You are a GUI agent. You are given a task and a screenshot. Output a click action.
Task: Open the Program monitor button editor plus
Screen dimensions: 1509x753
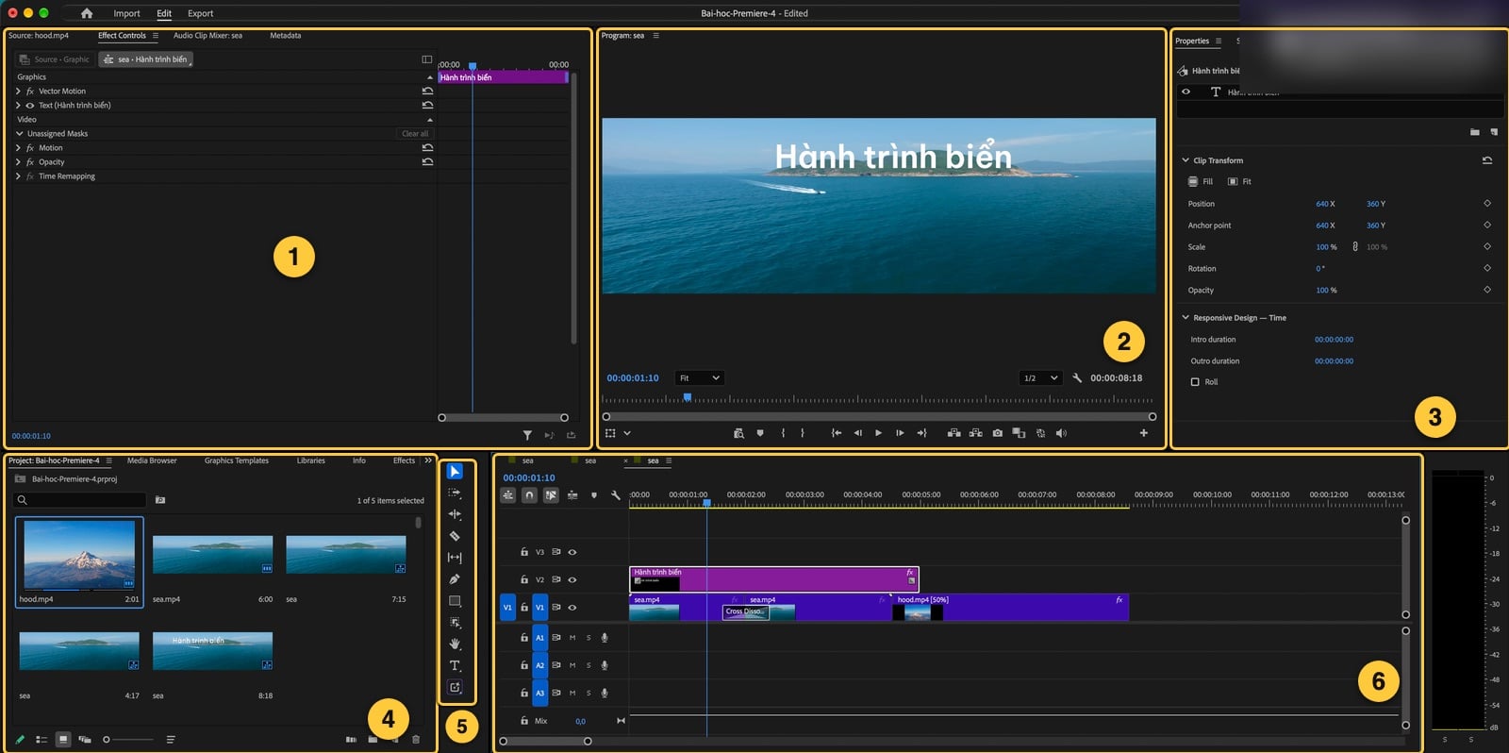pyautogui.click(x=1144, y=433)
